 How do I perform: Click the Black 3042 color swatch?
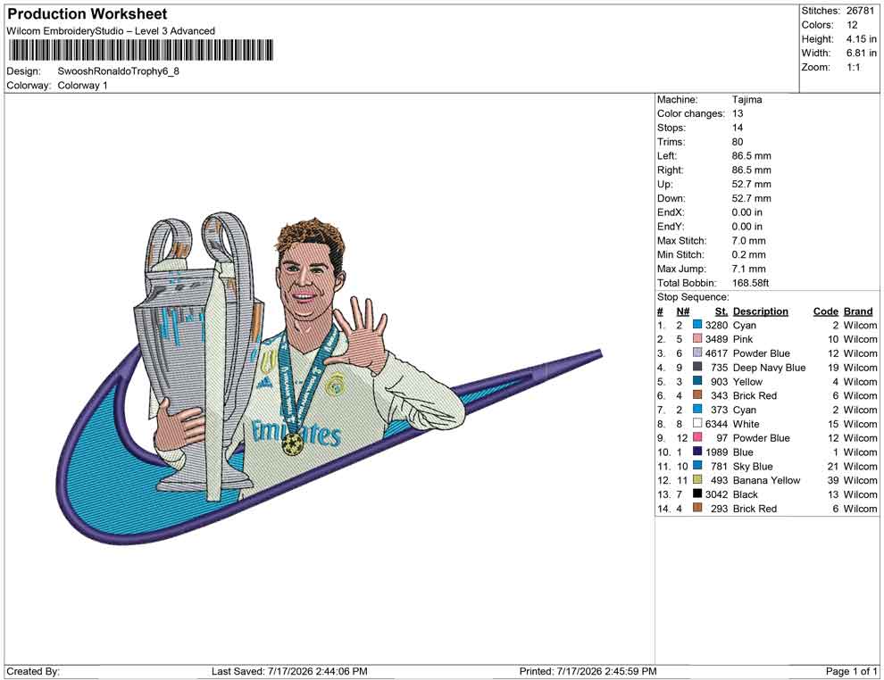point(697,493)
